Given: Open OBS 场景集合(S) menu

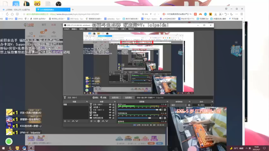Looking at the screenshot, I should click(114, 29).
